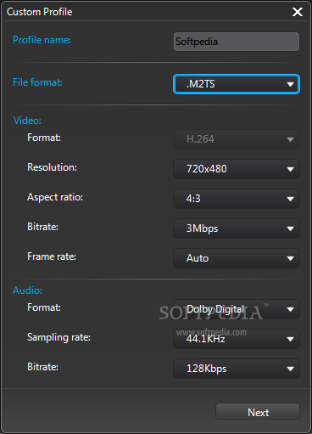Open the 44.1KHz Sampling rate dropdown
The width and height of the screenshot is (312, 434).
pos(237,339)
